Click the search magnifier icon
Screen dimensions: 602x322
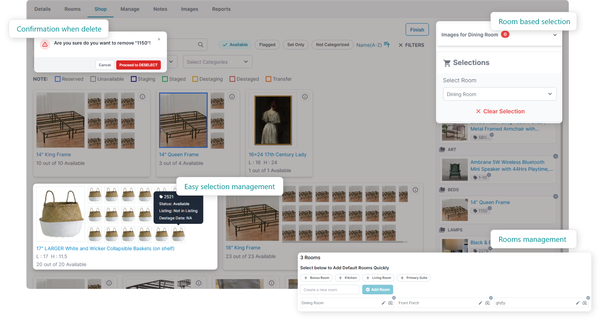[200, 45]
